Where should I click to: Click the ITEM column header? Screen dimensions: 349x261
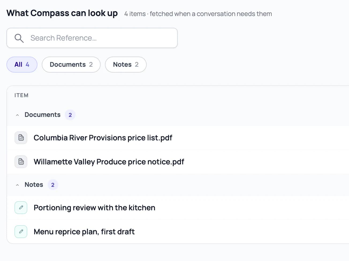pyautogui.click(x=21, y=95)
